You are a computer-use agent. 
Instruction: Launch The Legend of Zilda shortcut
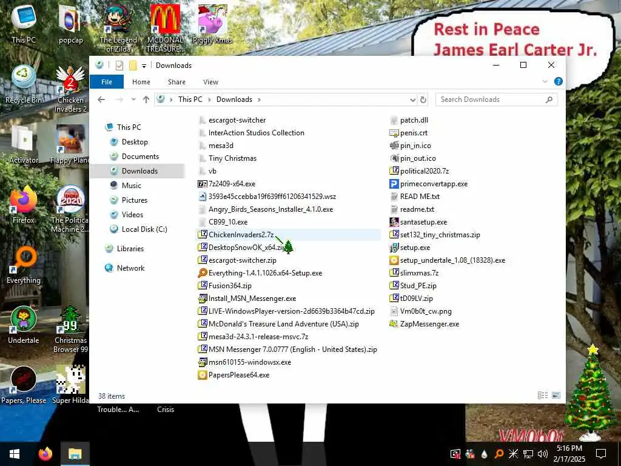tap(118, 29)
